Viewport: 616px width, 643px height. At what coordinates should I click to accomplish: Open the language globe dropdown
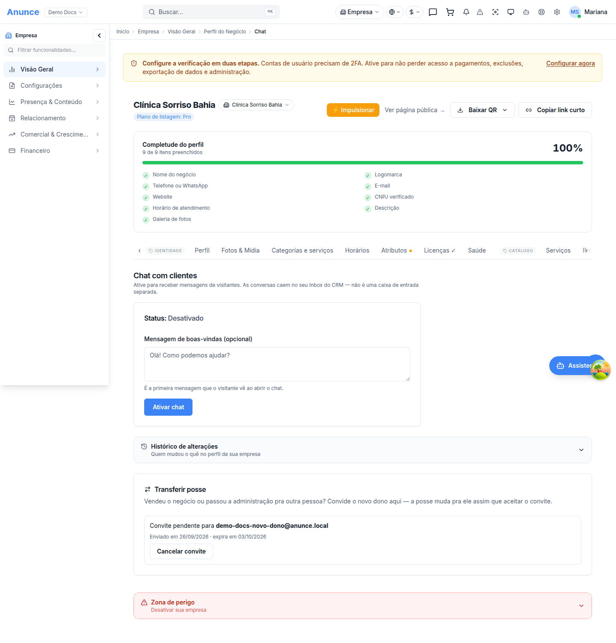pos(394,12)
